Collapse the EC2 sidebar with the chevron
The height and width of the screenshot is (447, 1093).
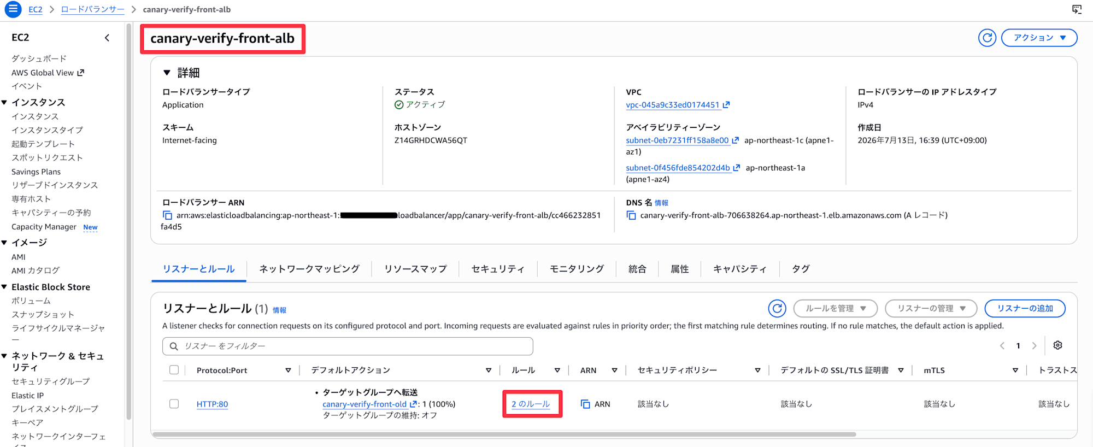click(107, 38)
